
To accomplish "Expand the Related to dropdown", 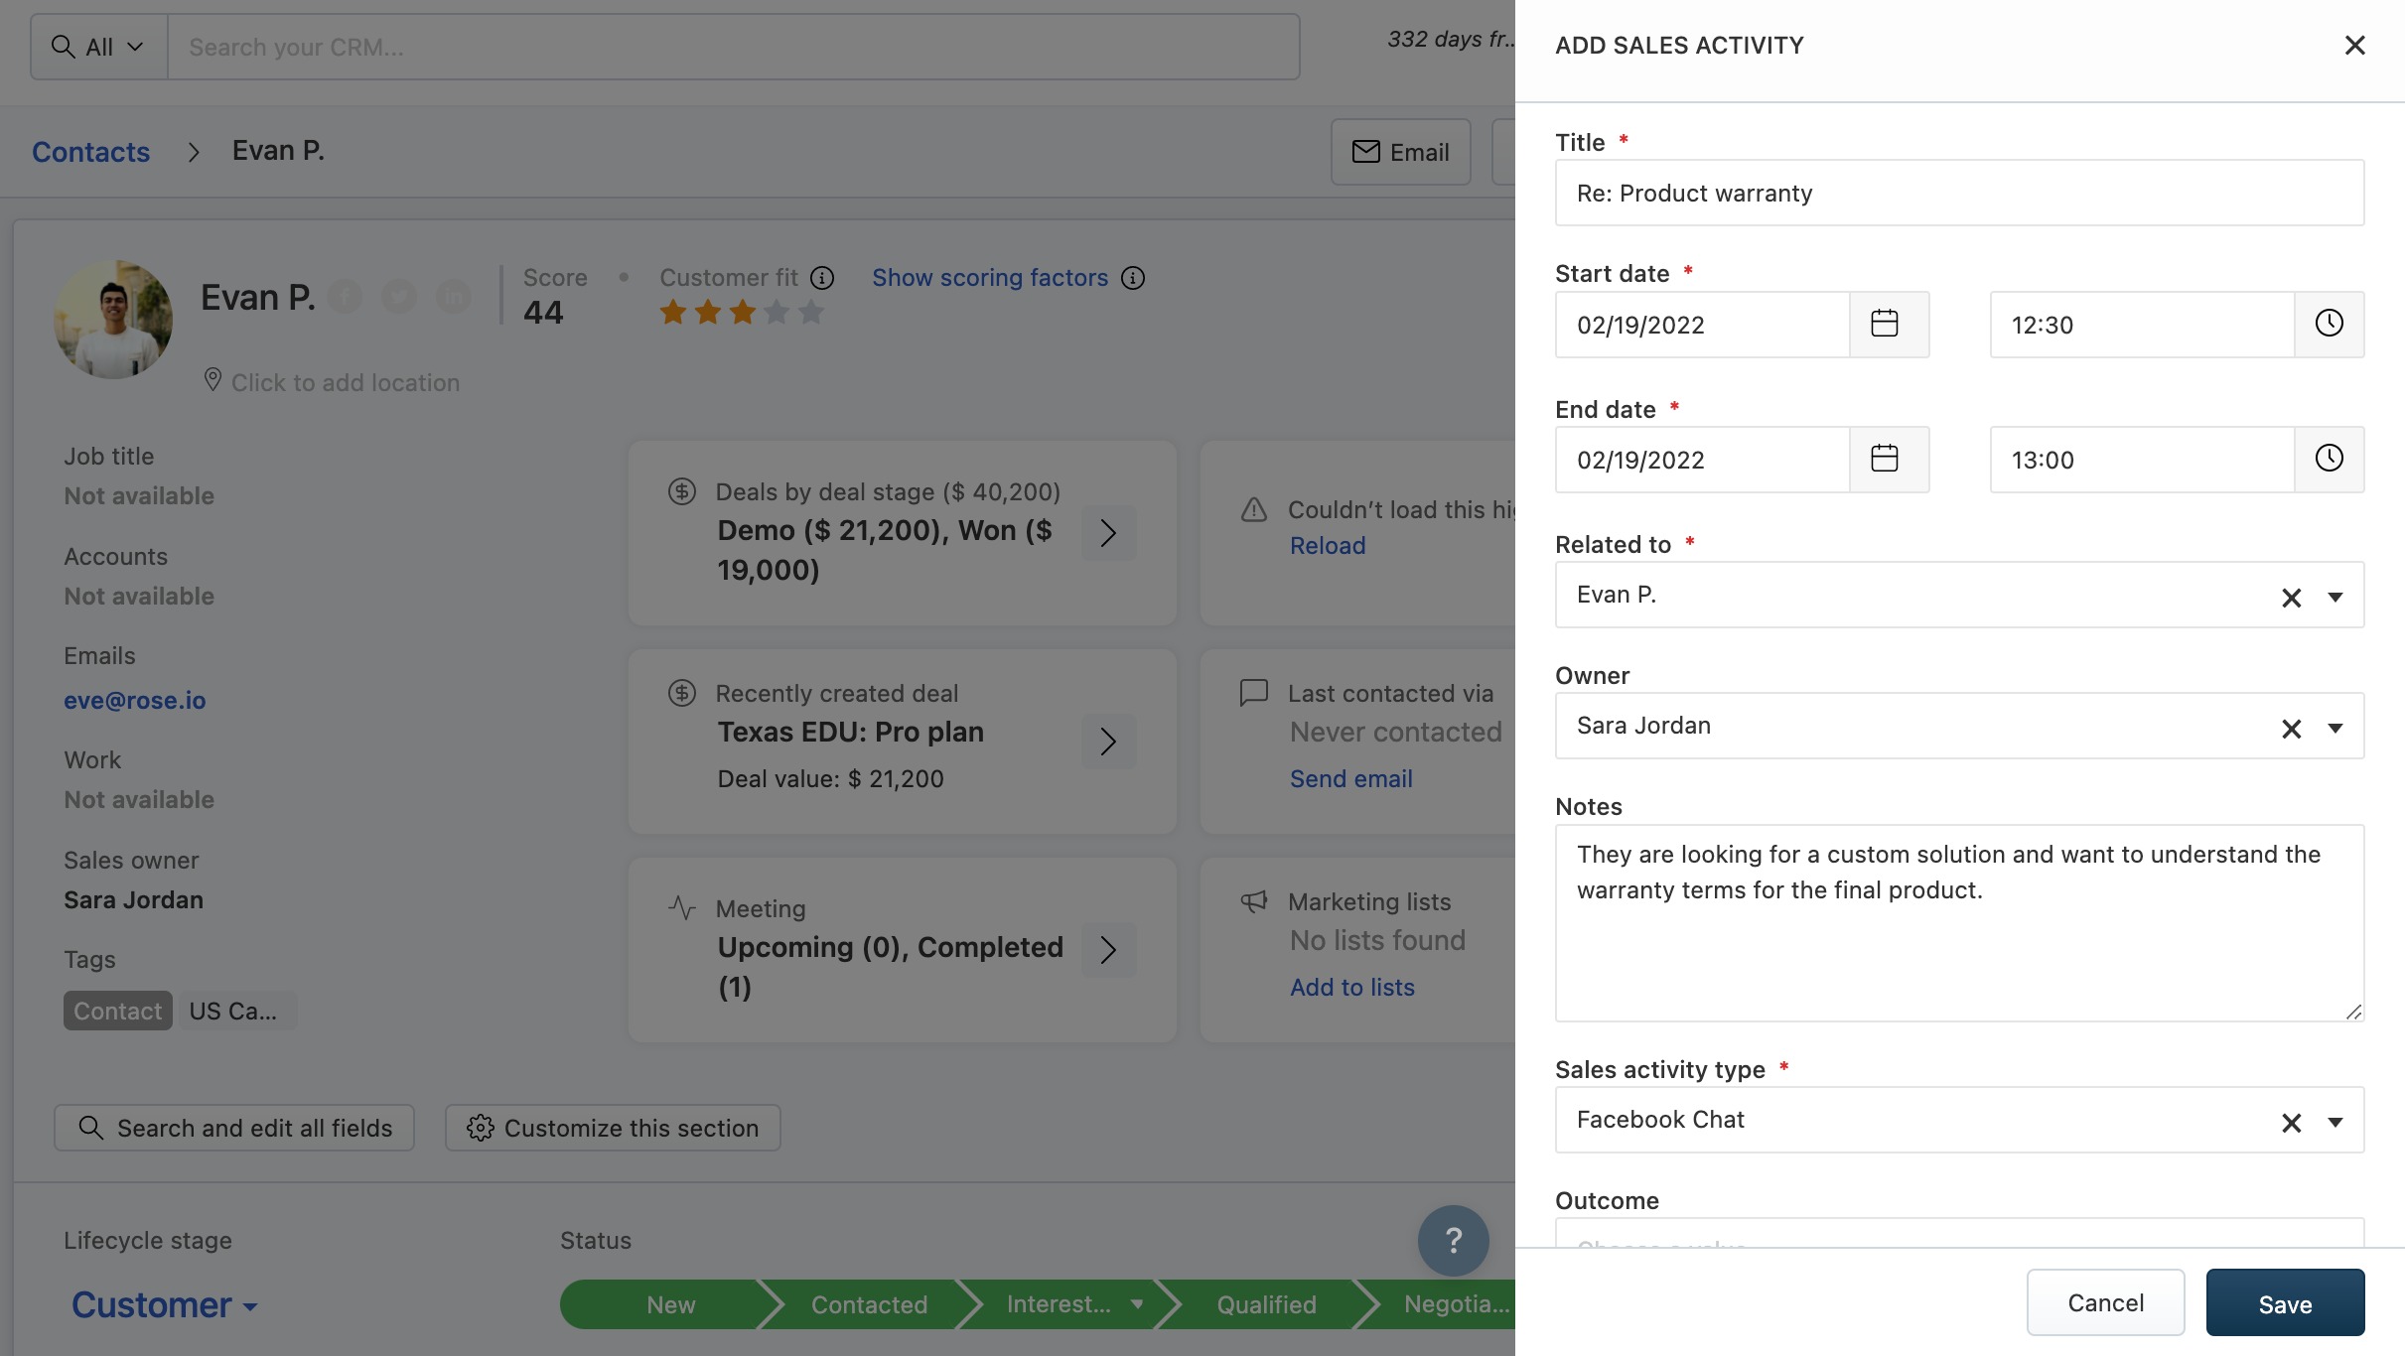I will pos(2335,597).
